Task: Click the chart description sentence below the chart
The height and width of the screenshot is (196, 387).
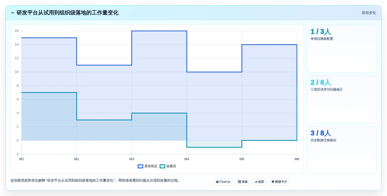Action: [x=96, y=181]
